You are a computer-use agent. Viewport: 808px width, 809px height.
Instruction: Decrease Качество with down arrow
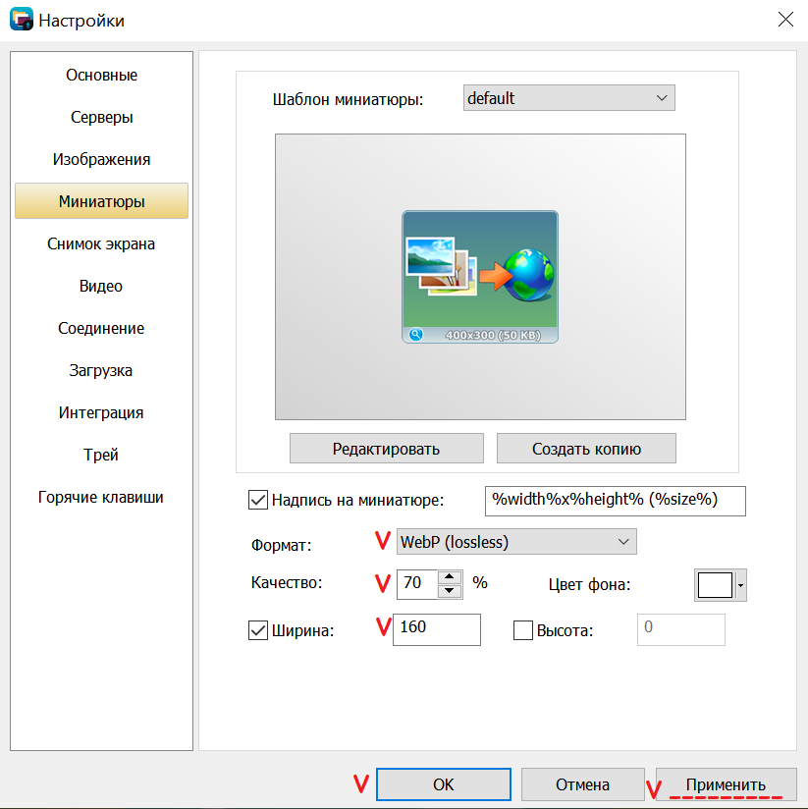(x=450, y=591)
